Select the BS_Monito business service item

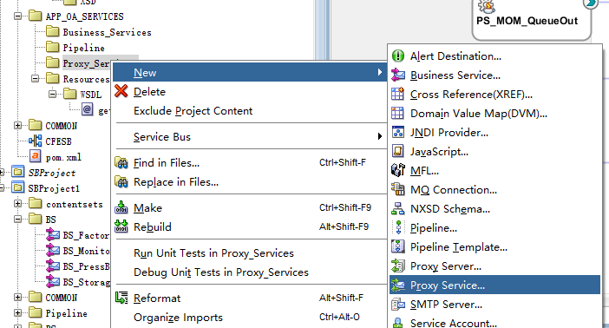click(x=86, y=251)
